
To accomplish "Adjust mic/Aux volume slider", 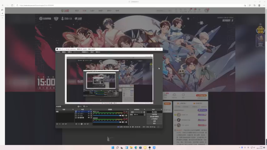I will [107, 116].
